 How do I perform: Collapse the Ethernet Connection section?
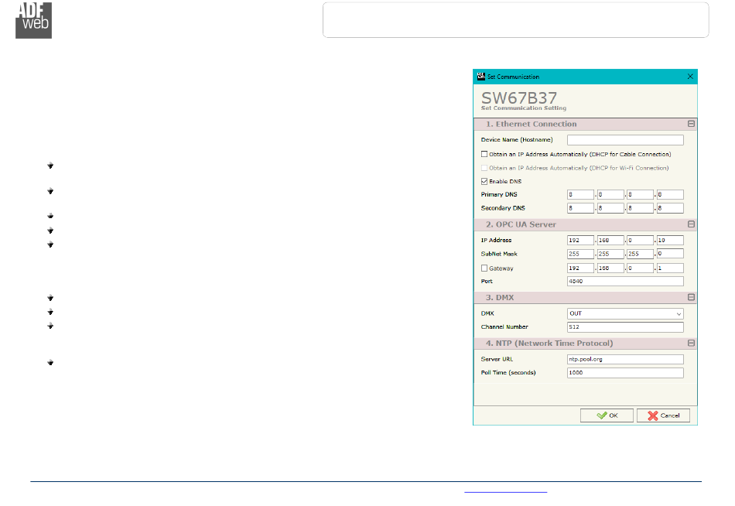click(691, 124)
